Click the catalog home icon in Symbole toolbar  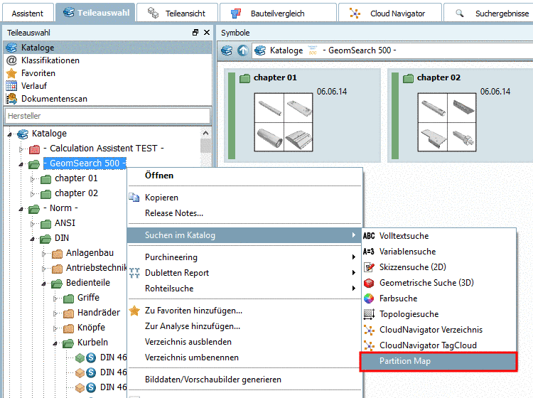point(227,50)
